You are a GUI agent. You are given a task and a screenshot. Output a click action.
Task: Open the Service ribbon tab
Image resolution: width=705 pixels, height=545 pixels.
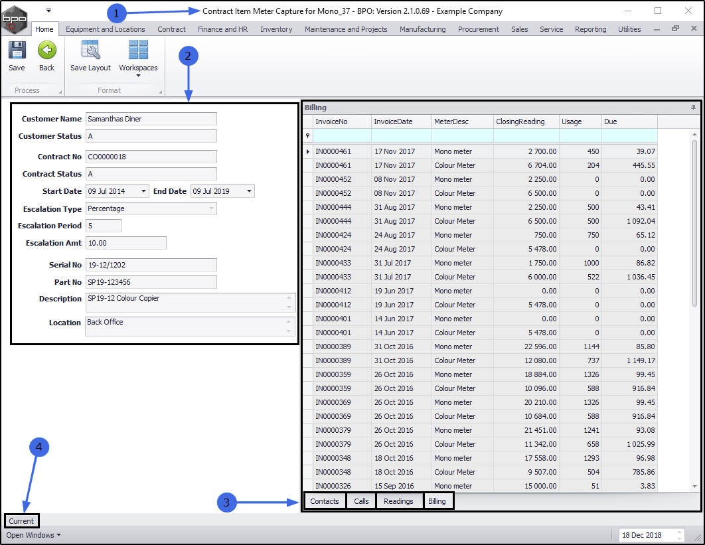tap(551, 29)
